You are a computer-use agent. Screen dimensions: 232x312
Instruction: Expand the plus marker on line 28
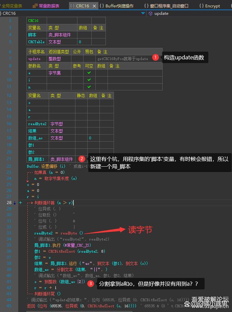tap(20, 203)
